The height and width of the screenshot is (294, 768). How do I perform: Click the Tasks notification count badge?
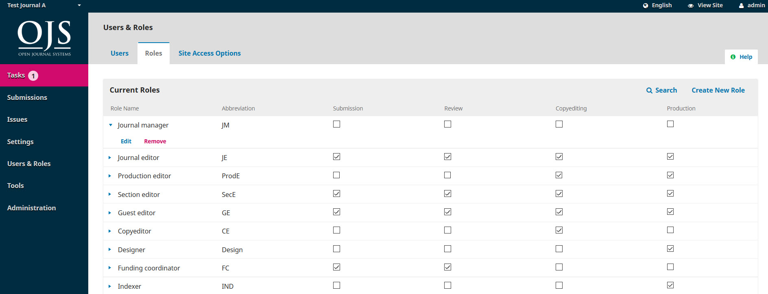[x=33, y=76]
